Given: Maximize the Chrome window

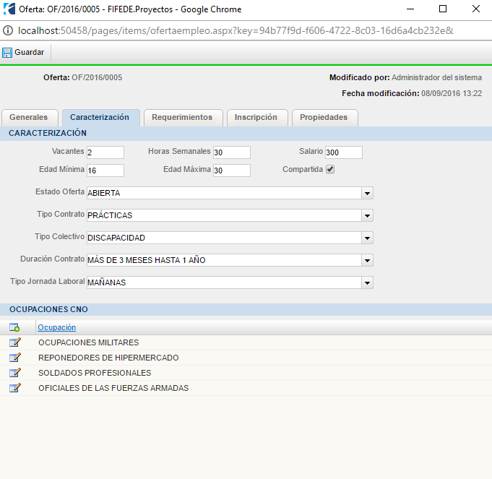Looking at the screenshot, I should [443, 9].
